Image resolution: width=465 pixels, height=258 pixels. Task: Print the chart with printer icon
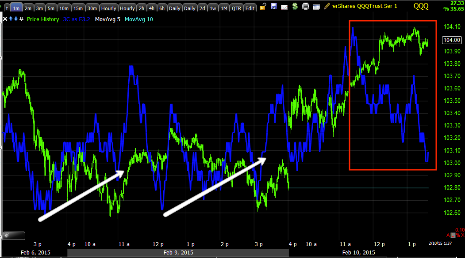pyautogui.click(x=305, y=6)
